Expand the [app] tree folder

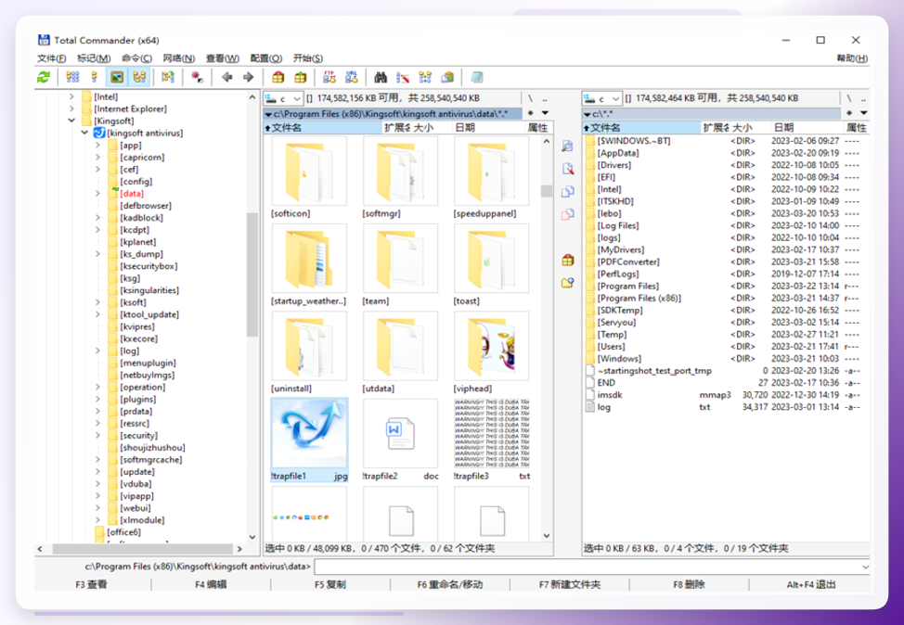click(x=97, y=146)
